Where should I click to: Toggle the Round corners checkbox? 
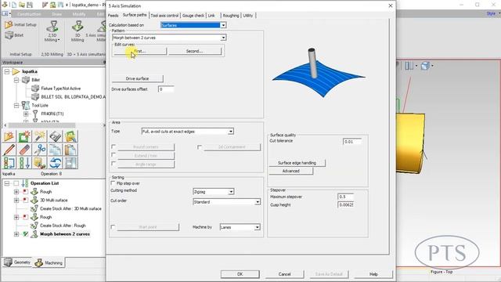click(x=114, y=146)
